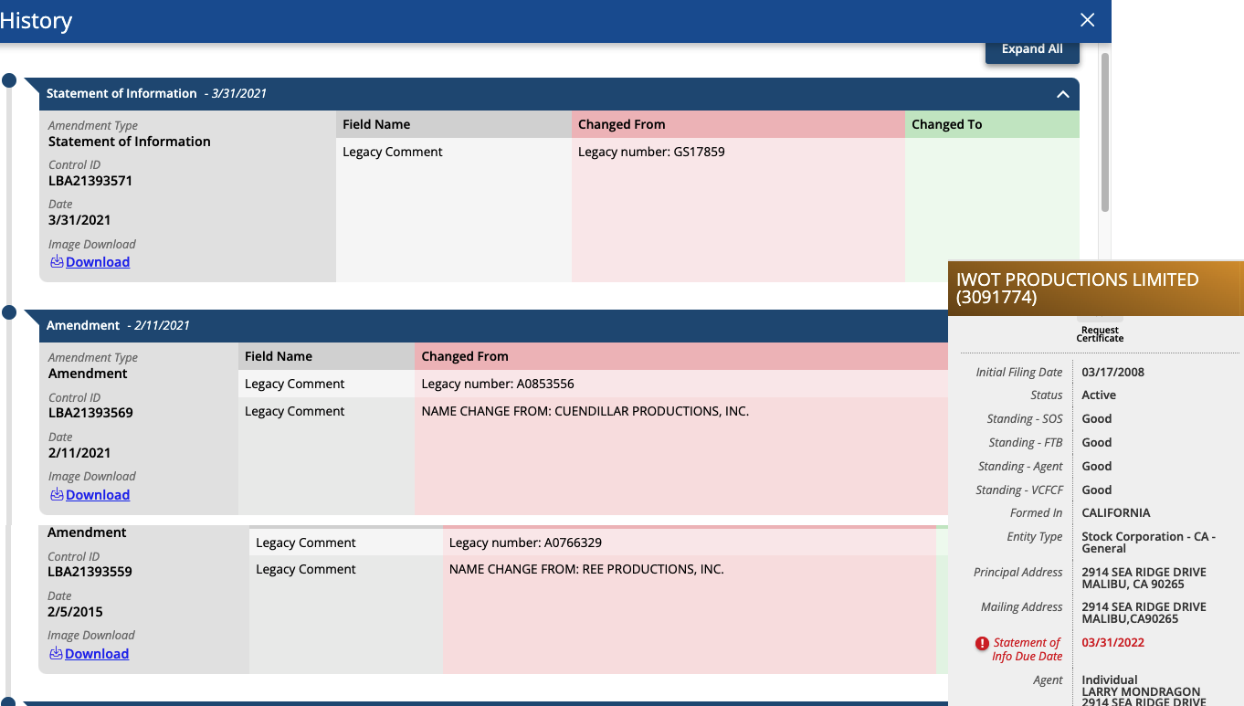1244x706 pixels.
Task: Click timeline marker for 3/31/2021 entry
Action: click(9, 81)
